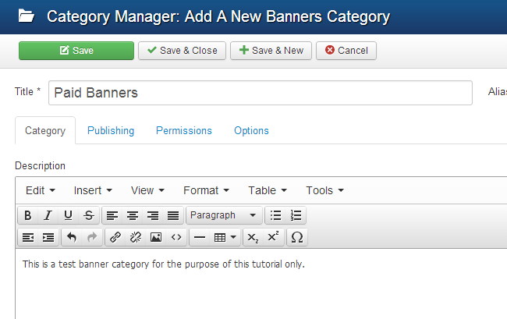Image resolution: width=507 pixels, height=319 pixels.
Task: Apply italic formatting to text
Action: 48,215
